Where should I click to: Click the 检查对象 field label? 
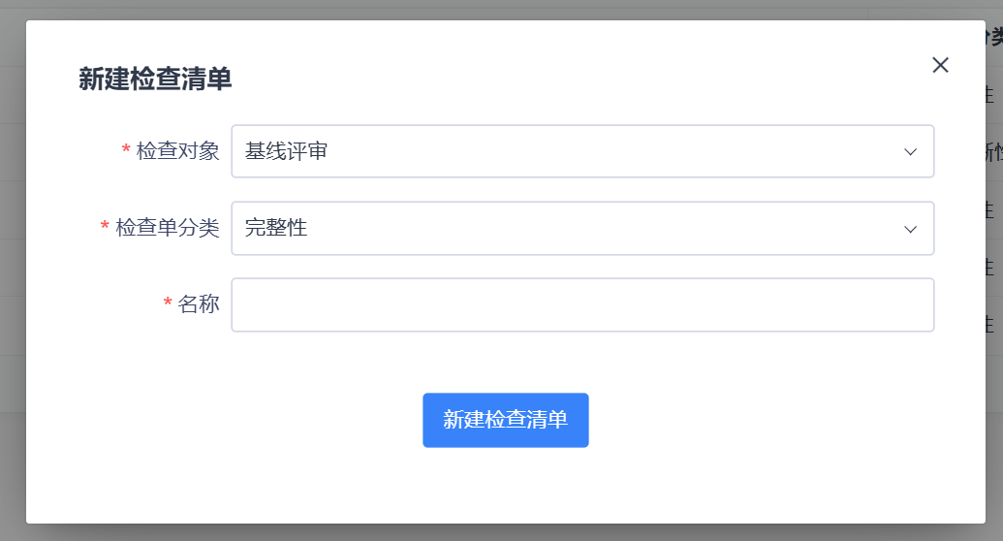tap(177, 151)
